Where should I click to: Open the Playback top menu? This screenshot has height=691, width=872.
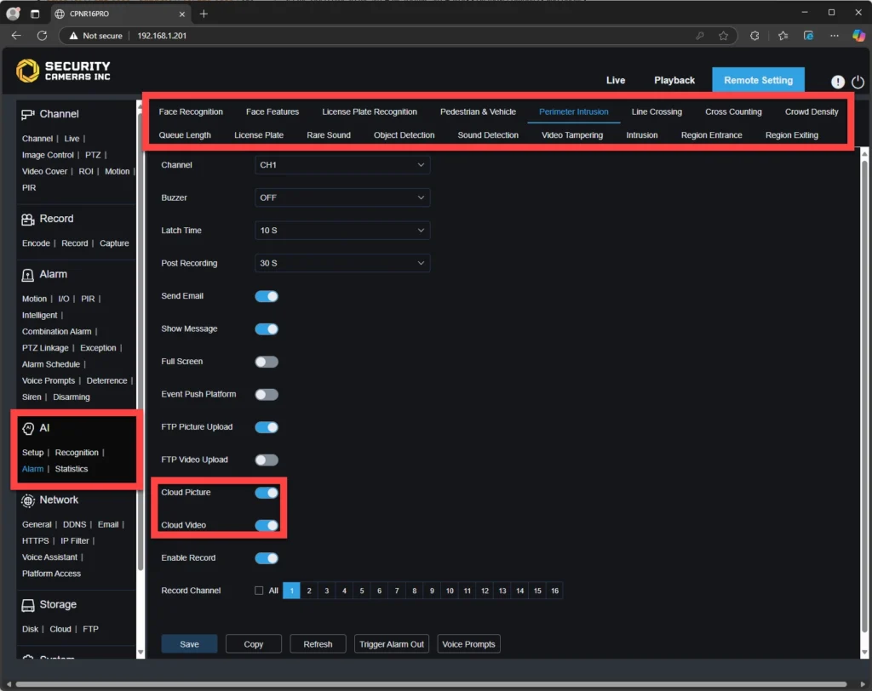point(674,80)
